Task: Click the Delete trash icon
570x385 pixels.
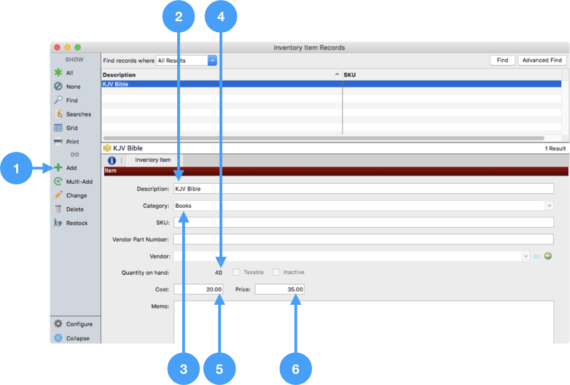Action: 58,209
